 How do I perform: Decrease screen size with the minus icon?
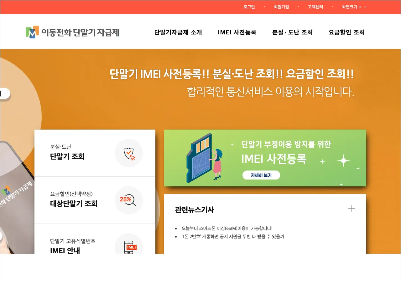point(365,7)
